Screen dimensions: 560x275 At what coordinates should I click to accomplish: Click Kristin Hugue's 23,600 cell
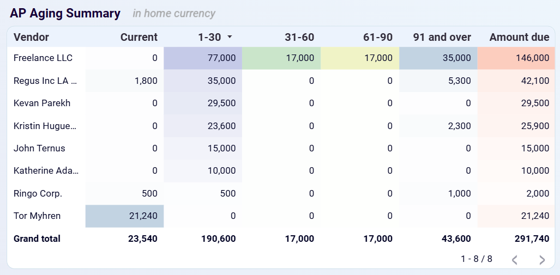pos(203,126)
